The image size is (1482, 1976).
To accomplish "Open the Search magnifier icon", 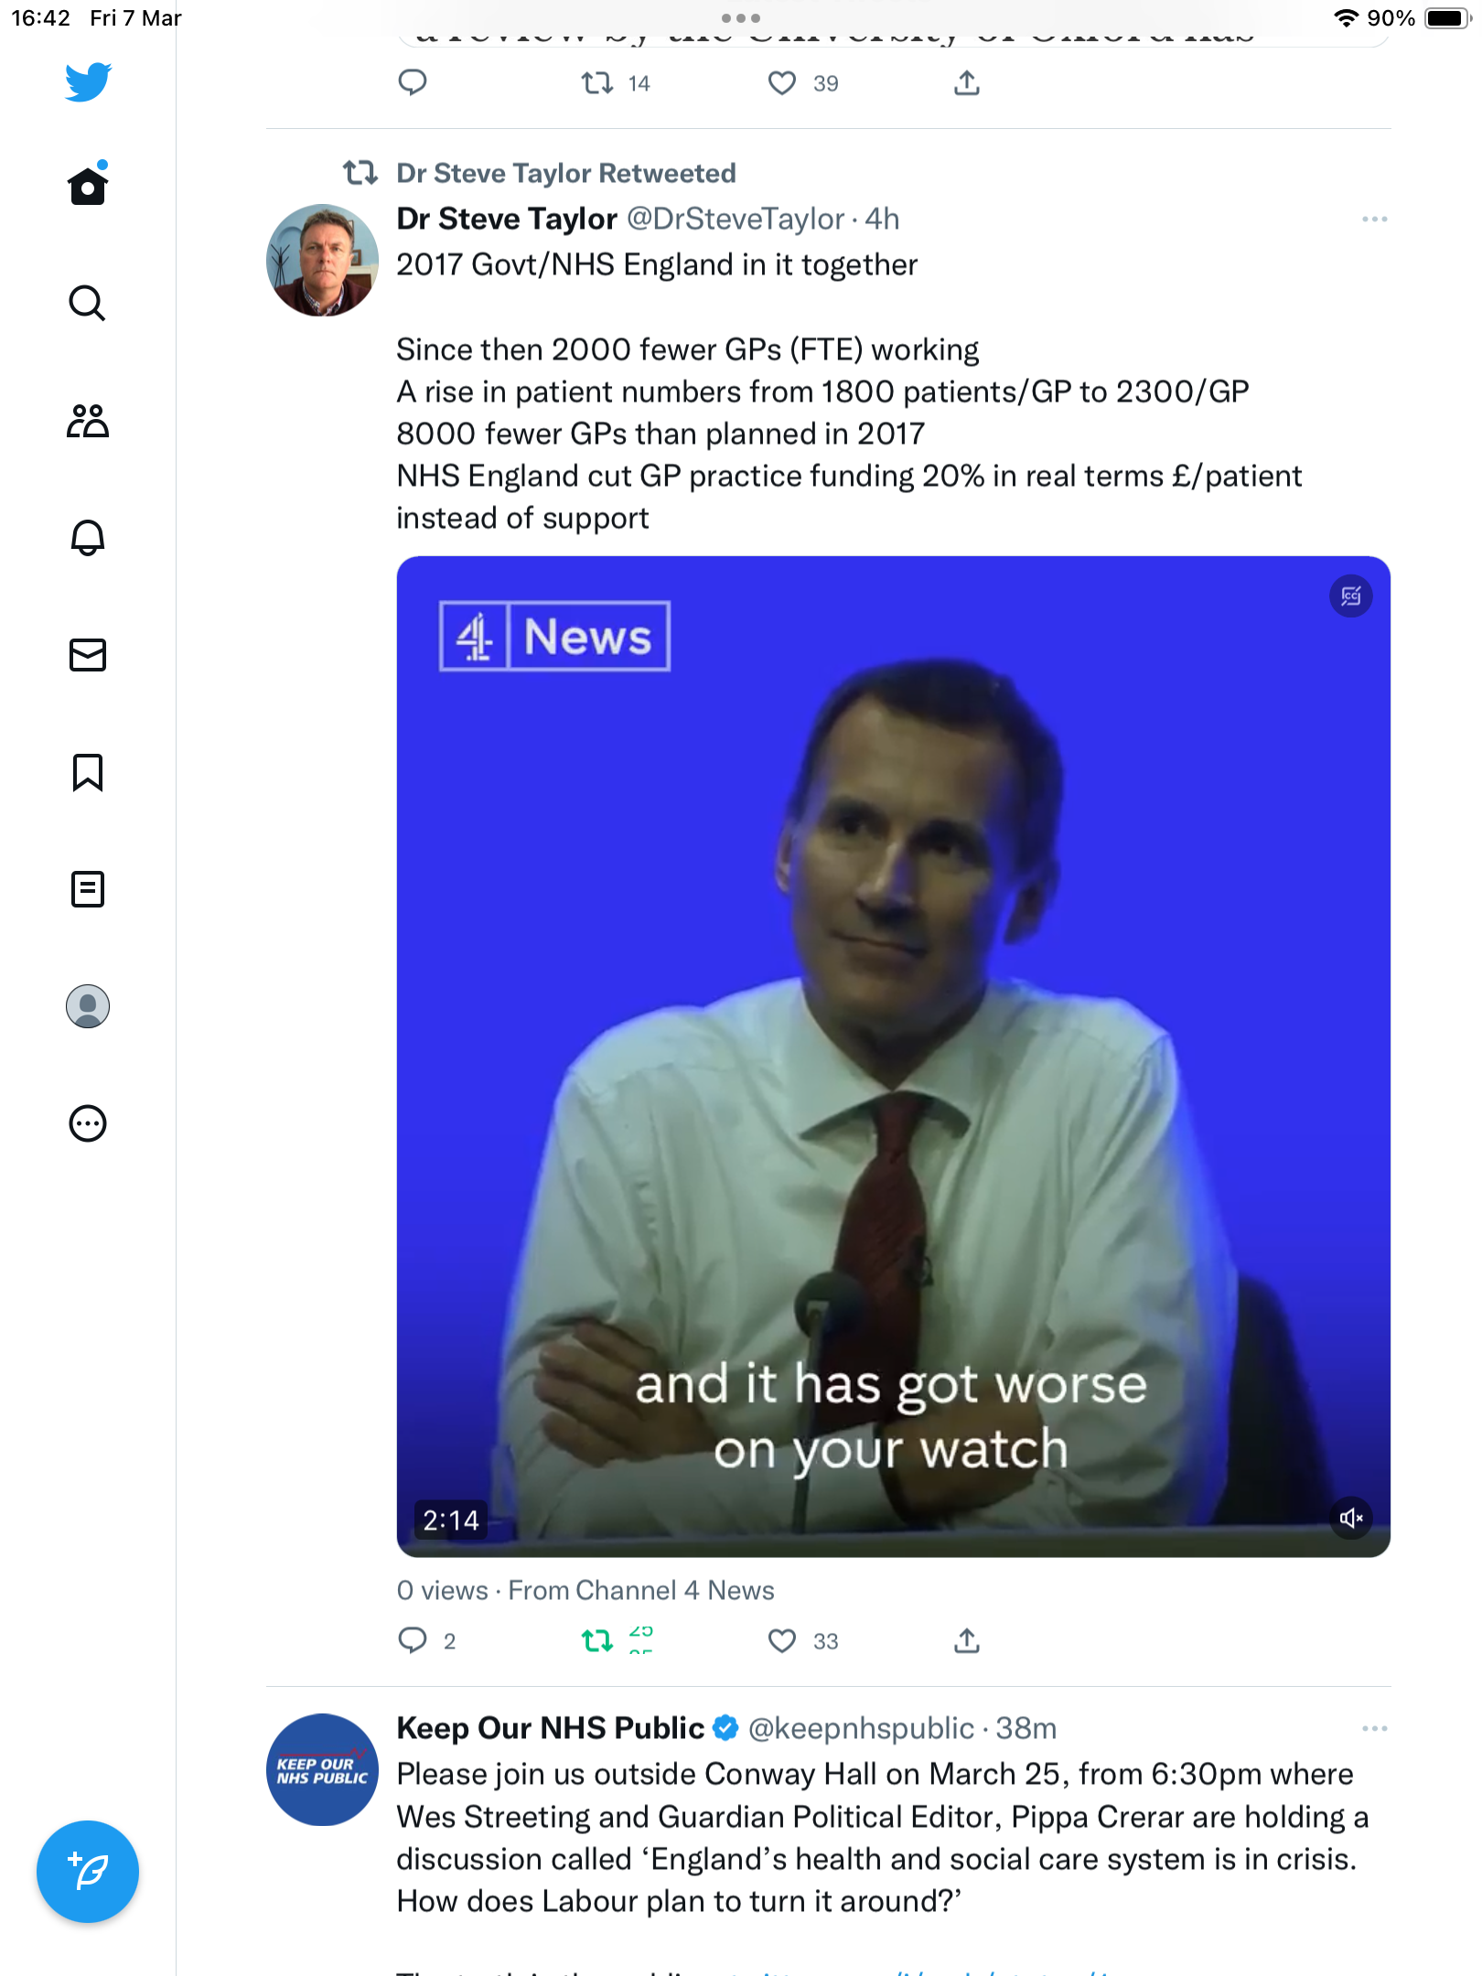I will (88, 303).
